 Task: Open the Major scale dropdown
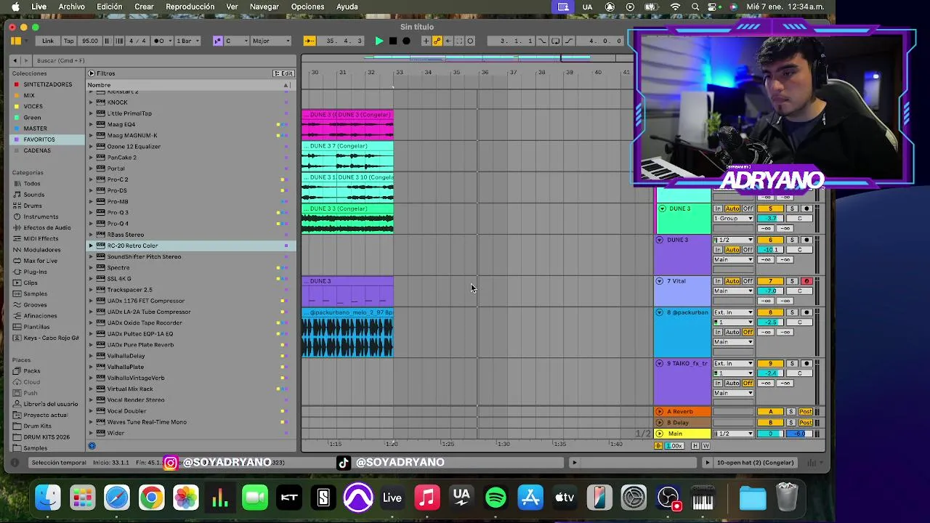[x=271, y=41]
